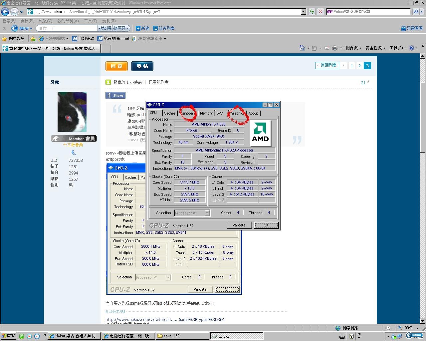Viewport: 426px width, 341px height.
Task: Refresh the page with the green arrows icon
Action: pyautogui.click(x=312, y=12)
